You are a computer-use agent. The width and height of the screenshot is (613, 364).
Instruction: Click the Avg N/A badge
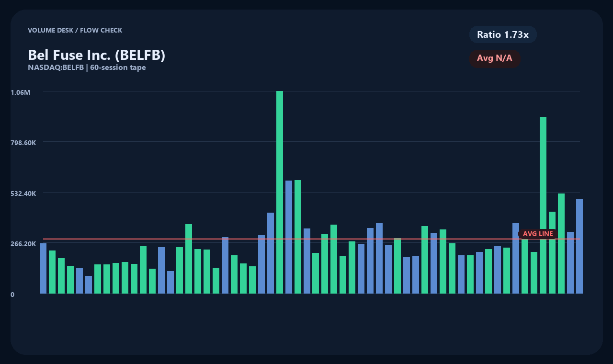495,58
